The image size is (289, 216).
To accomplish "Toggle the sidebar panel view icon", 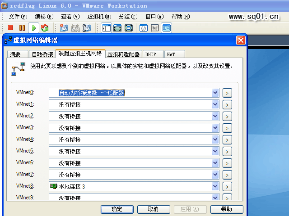I will [107, 28].
